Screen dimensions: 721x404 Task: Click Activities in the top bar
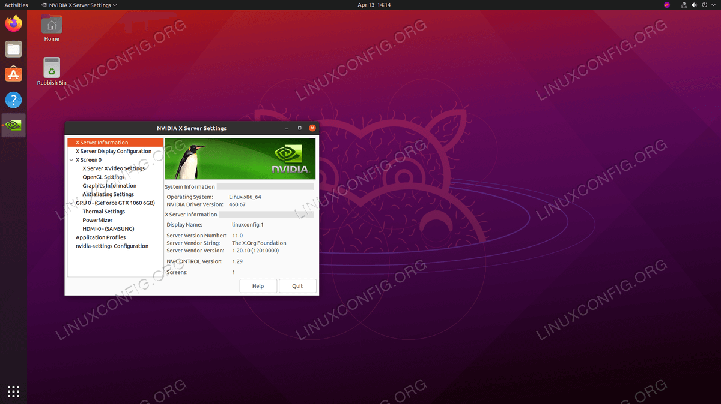tap(16, 5)
